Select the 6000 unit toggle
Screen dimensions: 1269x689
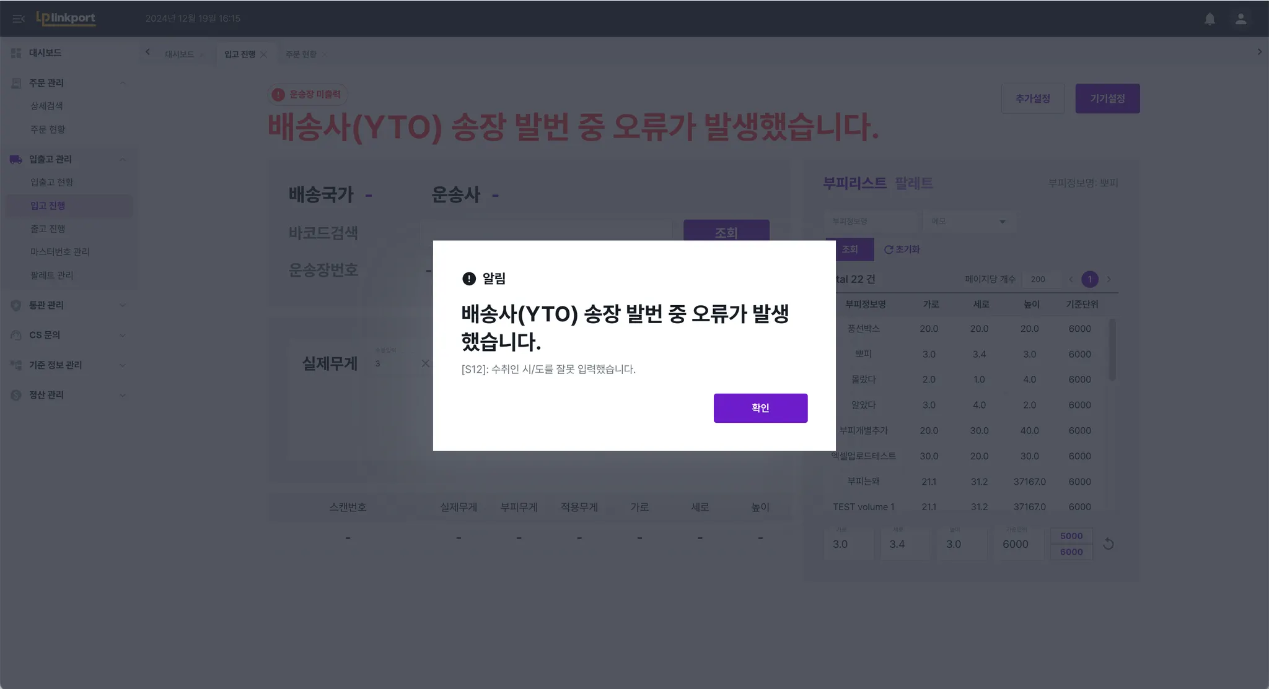1071,552
